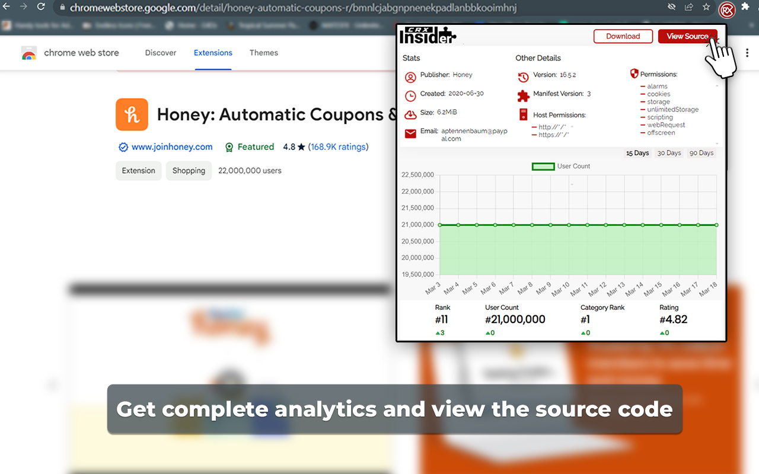The image size is (759, 474).
Task: Click the Version history icon
Action: coord(523,78)
